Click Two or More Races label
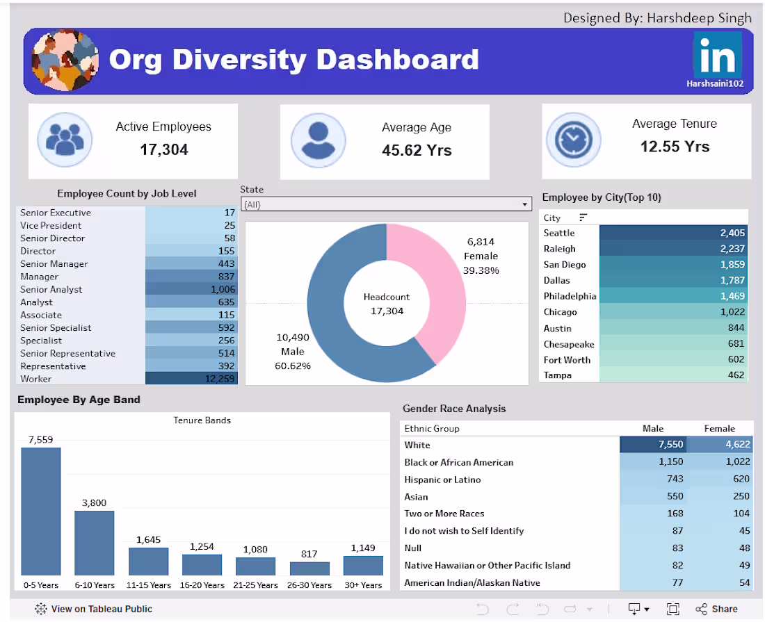765x622 pixels. 444,514
